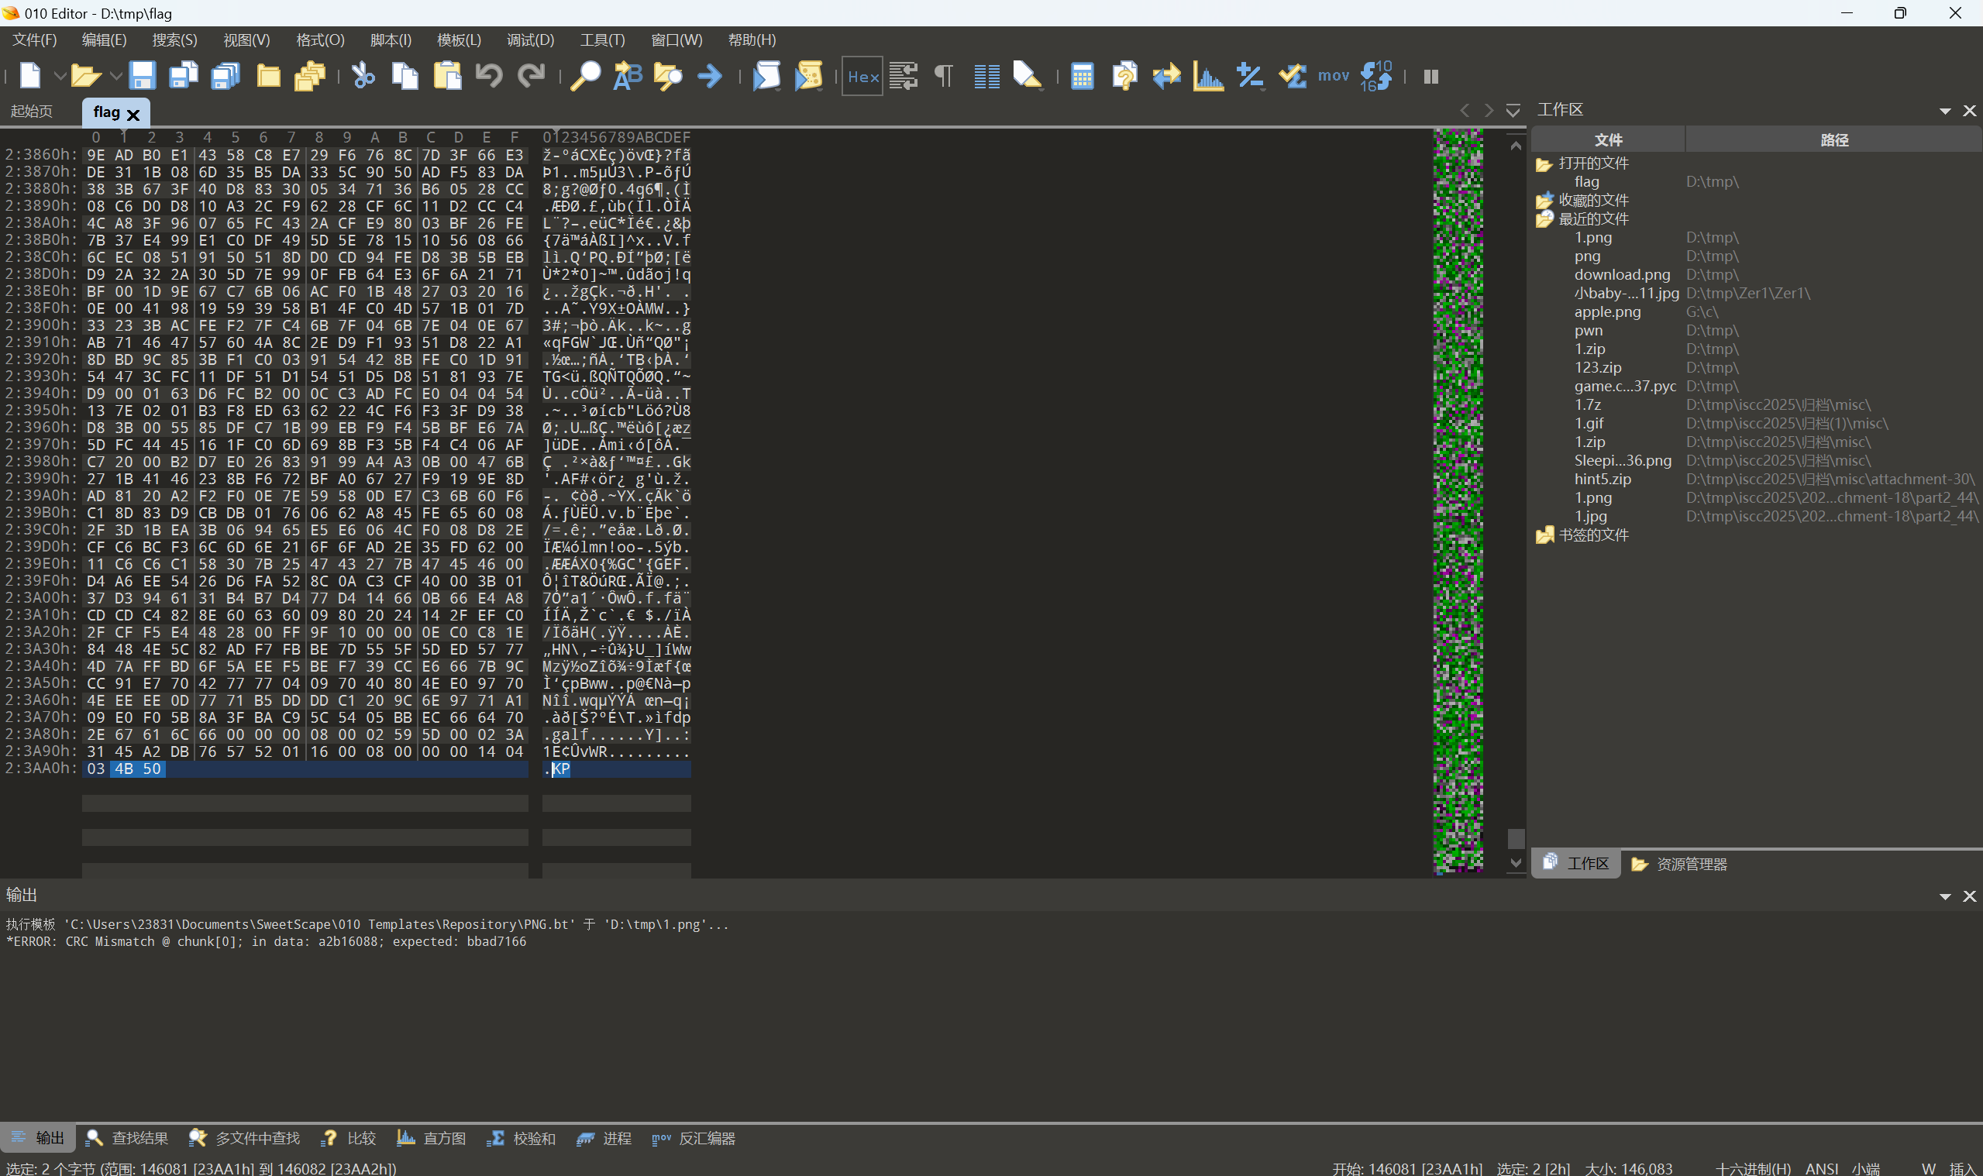Image resolution: width=1983 pixels, height=1176 pixels.
Task: Toggle show whitespace pilcrow icon
Action: tap(944, 76)
